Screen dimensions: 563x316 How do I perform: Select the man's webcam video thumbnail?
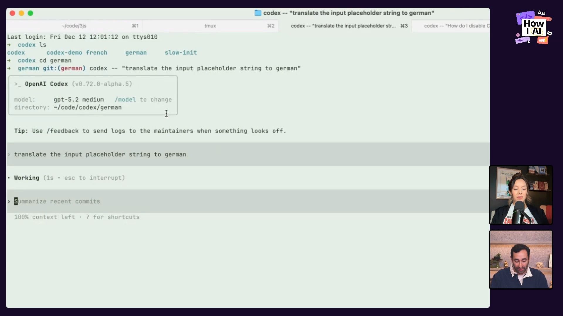point(521,260)
